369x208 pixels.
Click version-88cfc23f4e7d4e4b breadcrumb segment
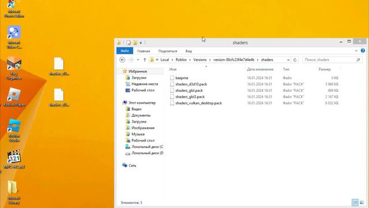pyautogui.click(x=234, y=60)
